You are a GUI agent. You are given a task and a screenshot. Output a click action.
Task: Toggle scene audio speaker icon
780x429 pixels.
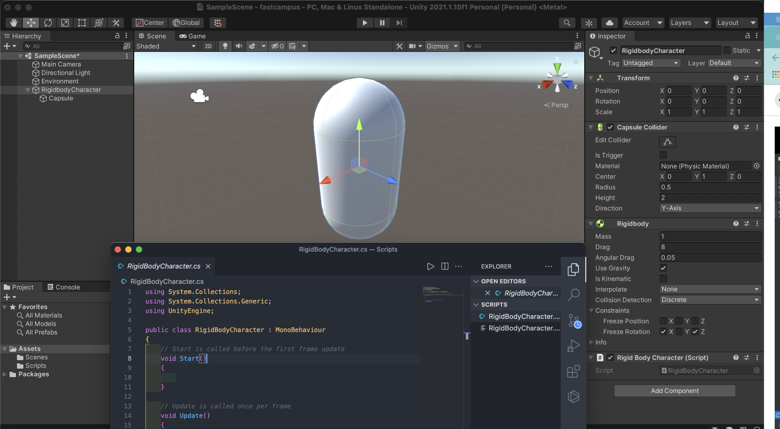[239, 46]
